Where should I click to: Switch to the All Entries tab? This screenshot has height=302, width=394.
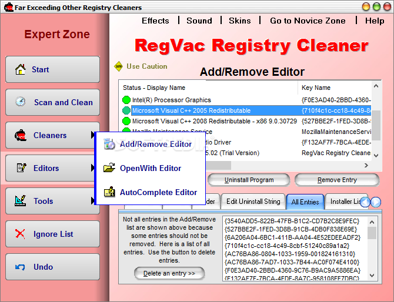click(x=305, y=202)
